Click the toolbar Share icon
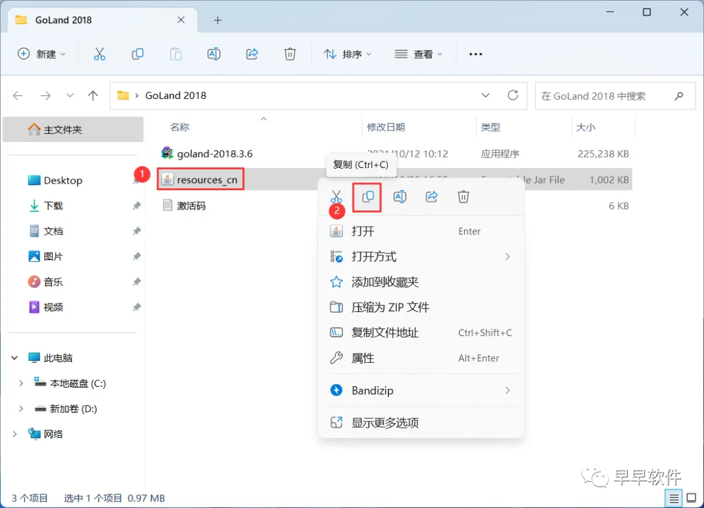Image resolution: width=704 pixels, height=508 pixels. 252,54
